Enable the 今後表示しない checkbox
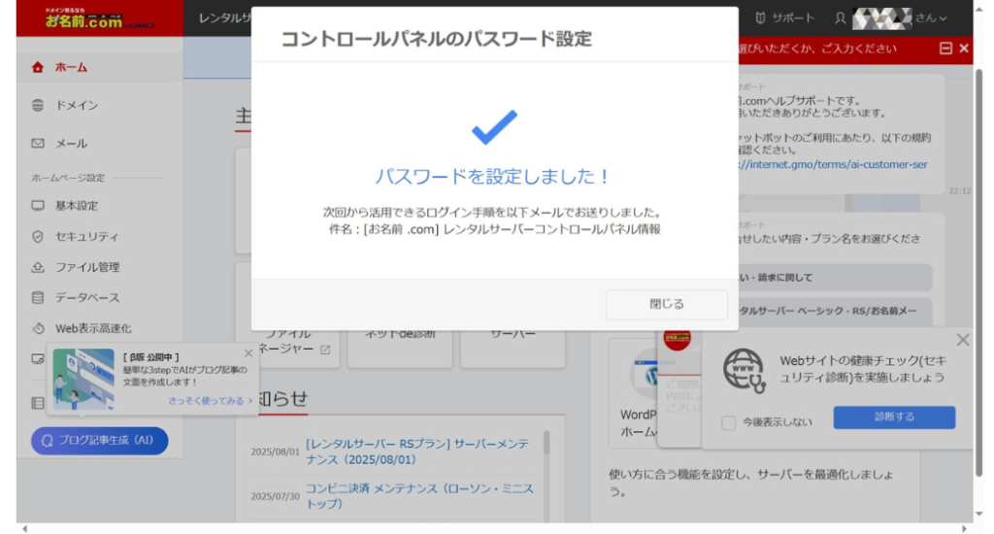This screenshot has width=994, height=534. (729, 422)
